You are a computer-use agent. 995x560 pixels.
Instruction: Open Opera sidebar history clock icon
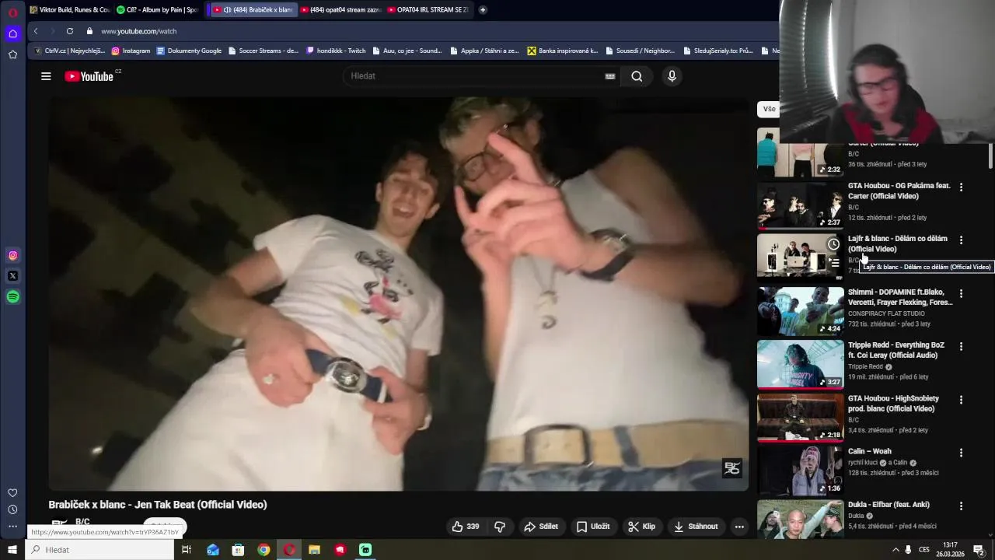[12, 509]
